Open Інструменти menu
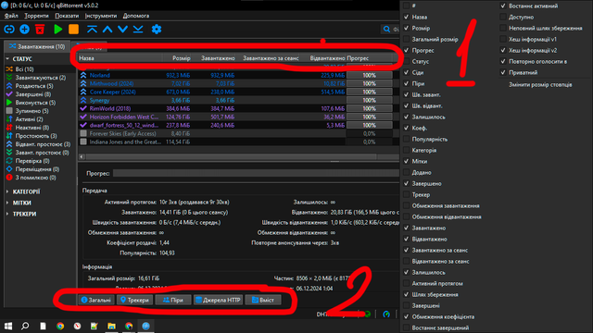 pos(101,16)
